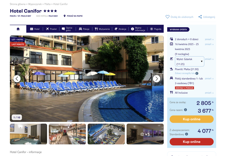Open Zobacz szczegóły lotu link

tap(185, 73)
